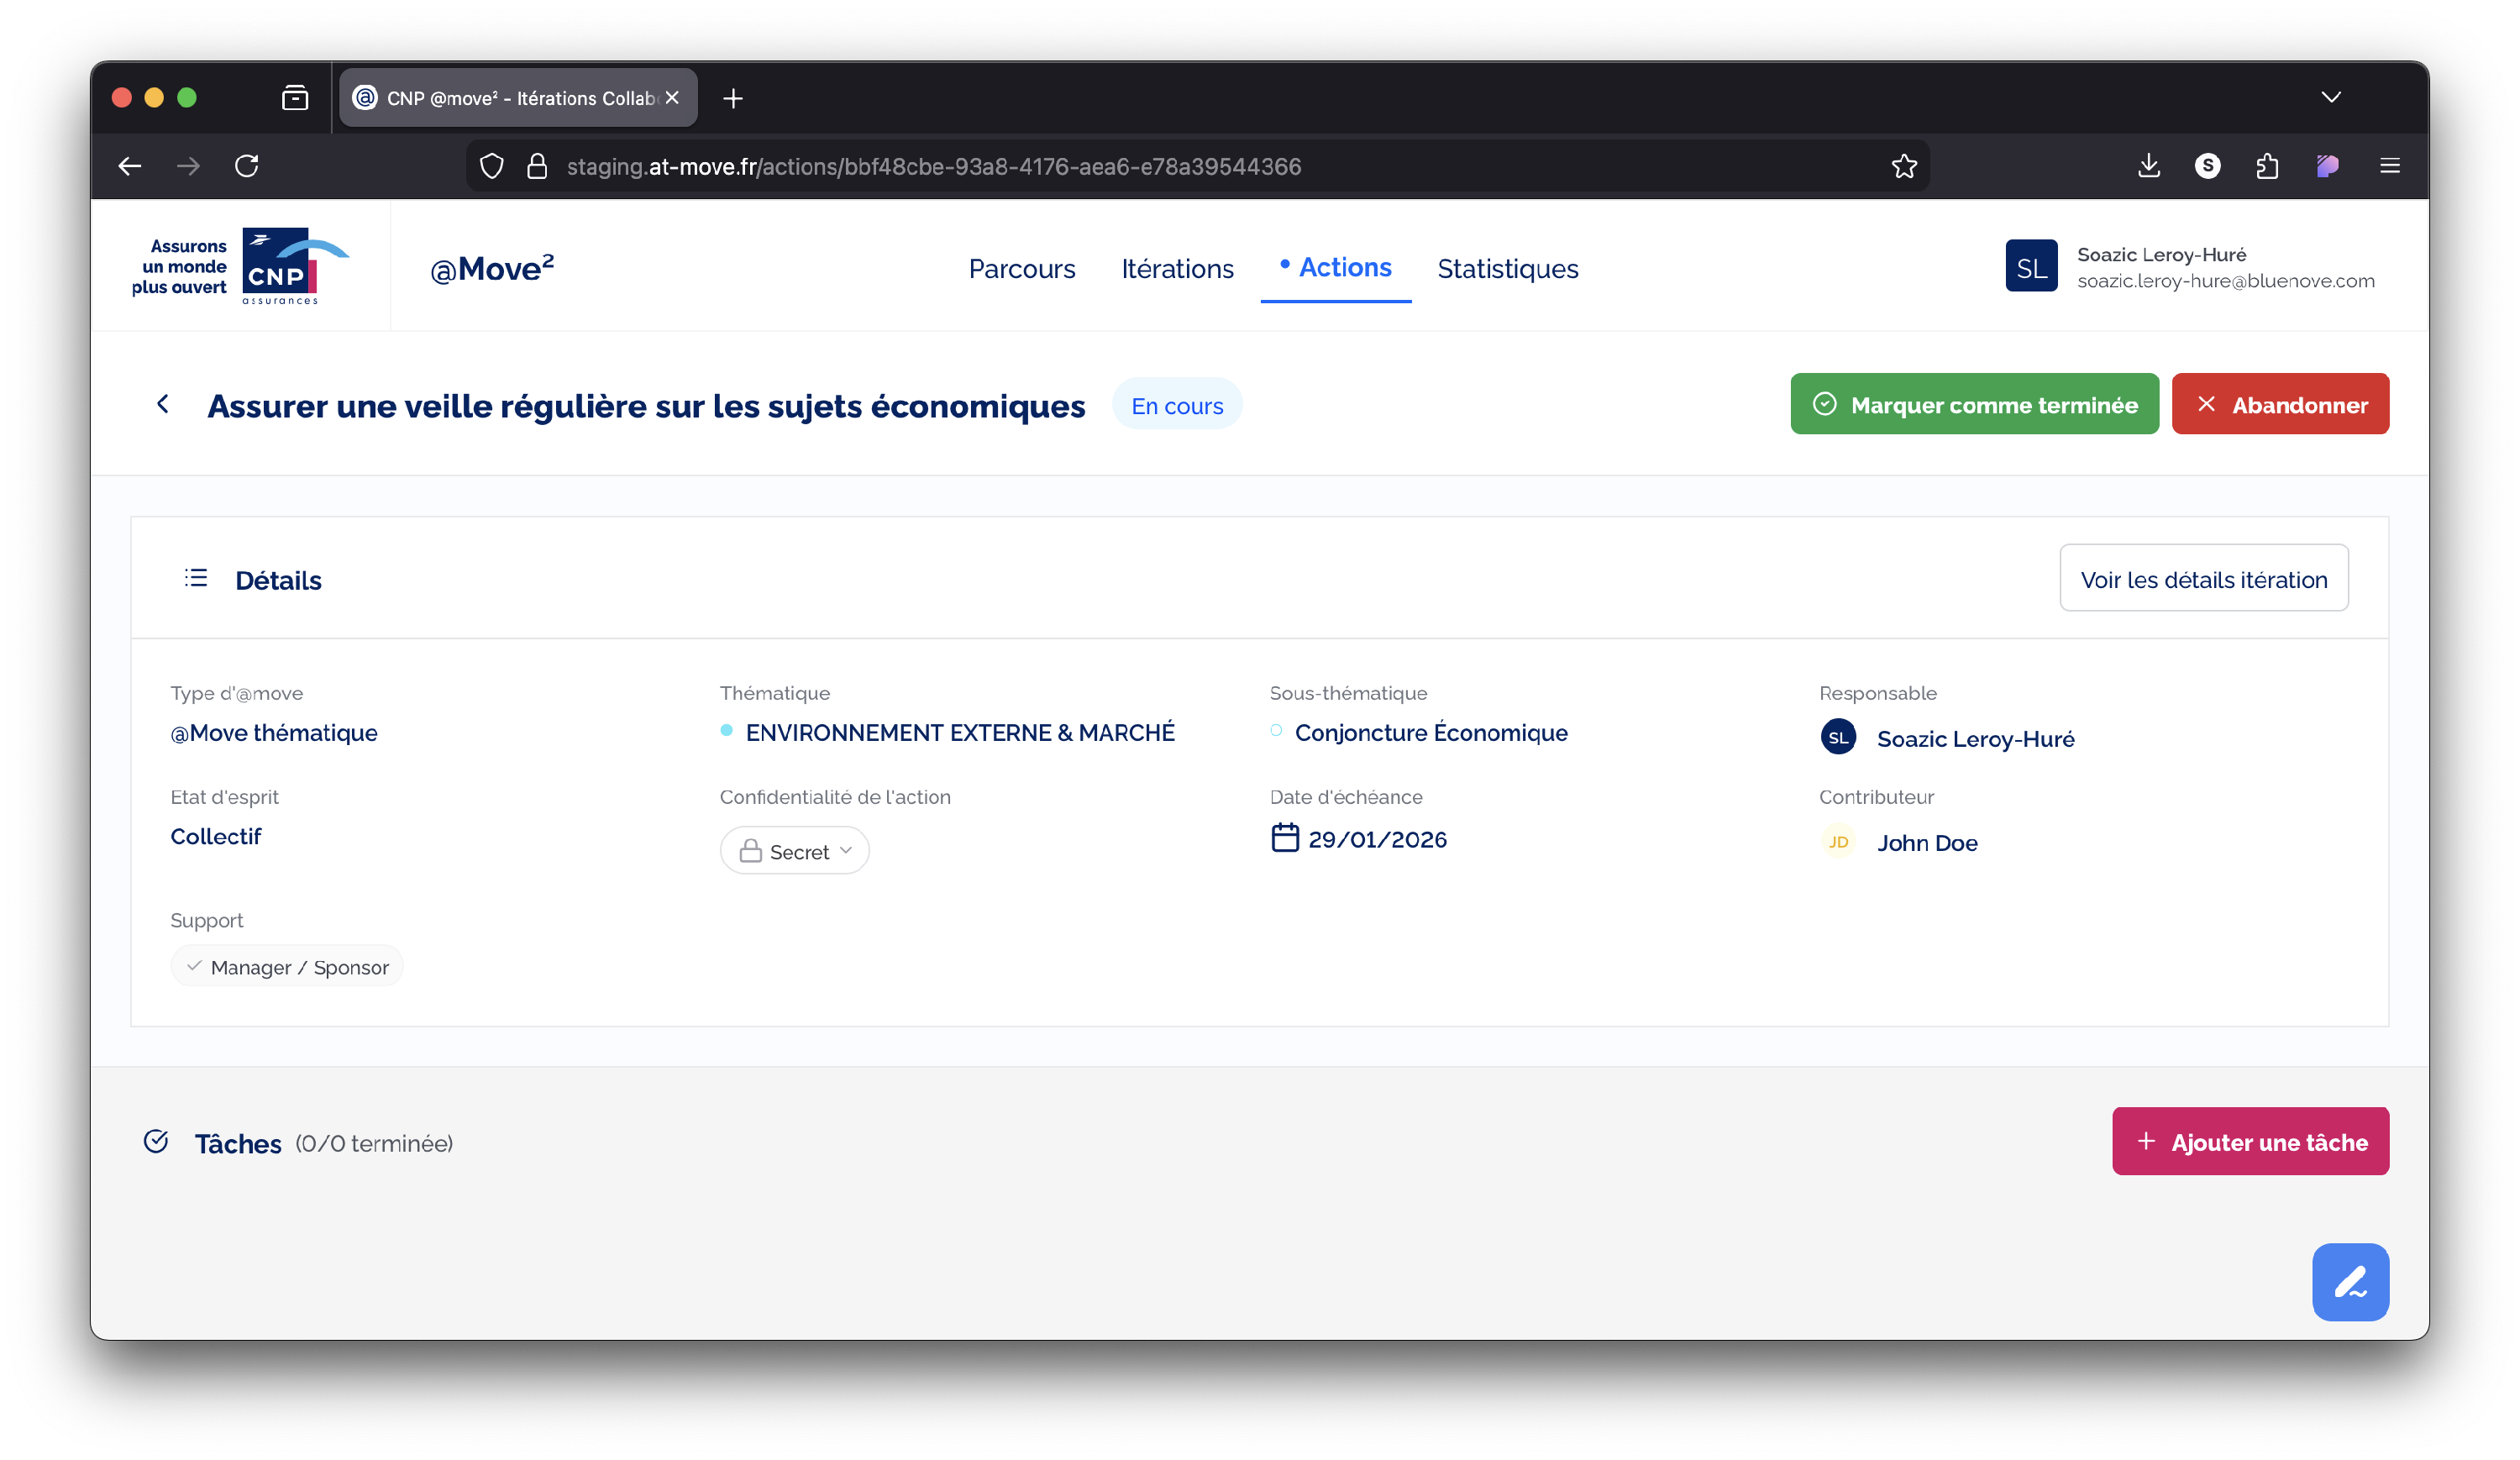Image resolution: width=2520 pixels, height=1460 pixels.
Task: Click Voir les détails itération button
Action: (x=2203, y=579)
